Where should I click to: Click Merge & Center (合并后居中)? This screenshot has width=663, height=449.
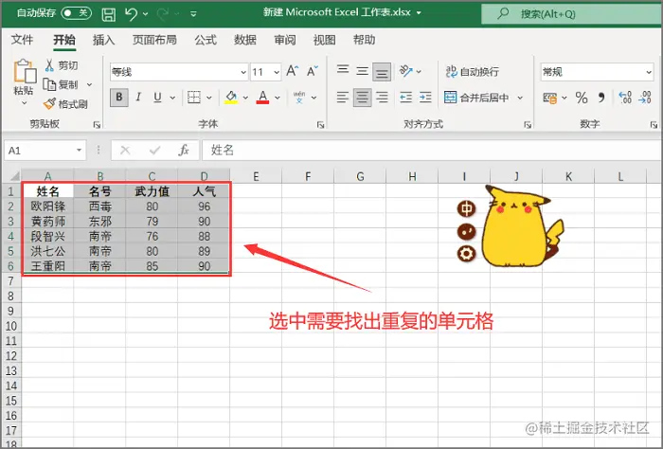[476, 98]
